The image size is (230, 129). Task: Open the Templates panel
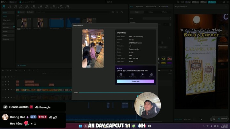click(x=61, y=7)
